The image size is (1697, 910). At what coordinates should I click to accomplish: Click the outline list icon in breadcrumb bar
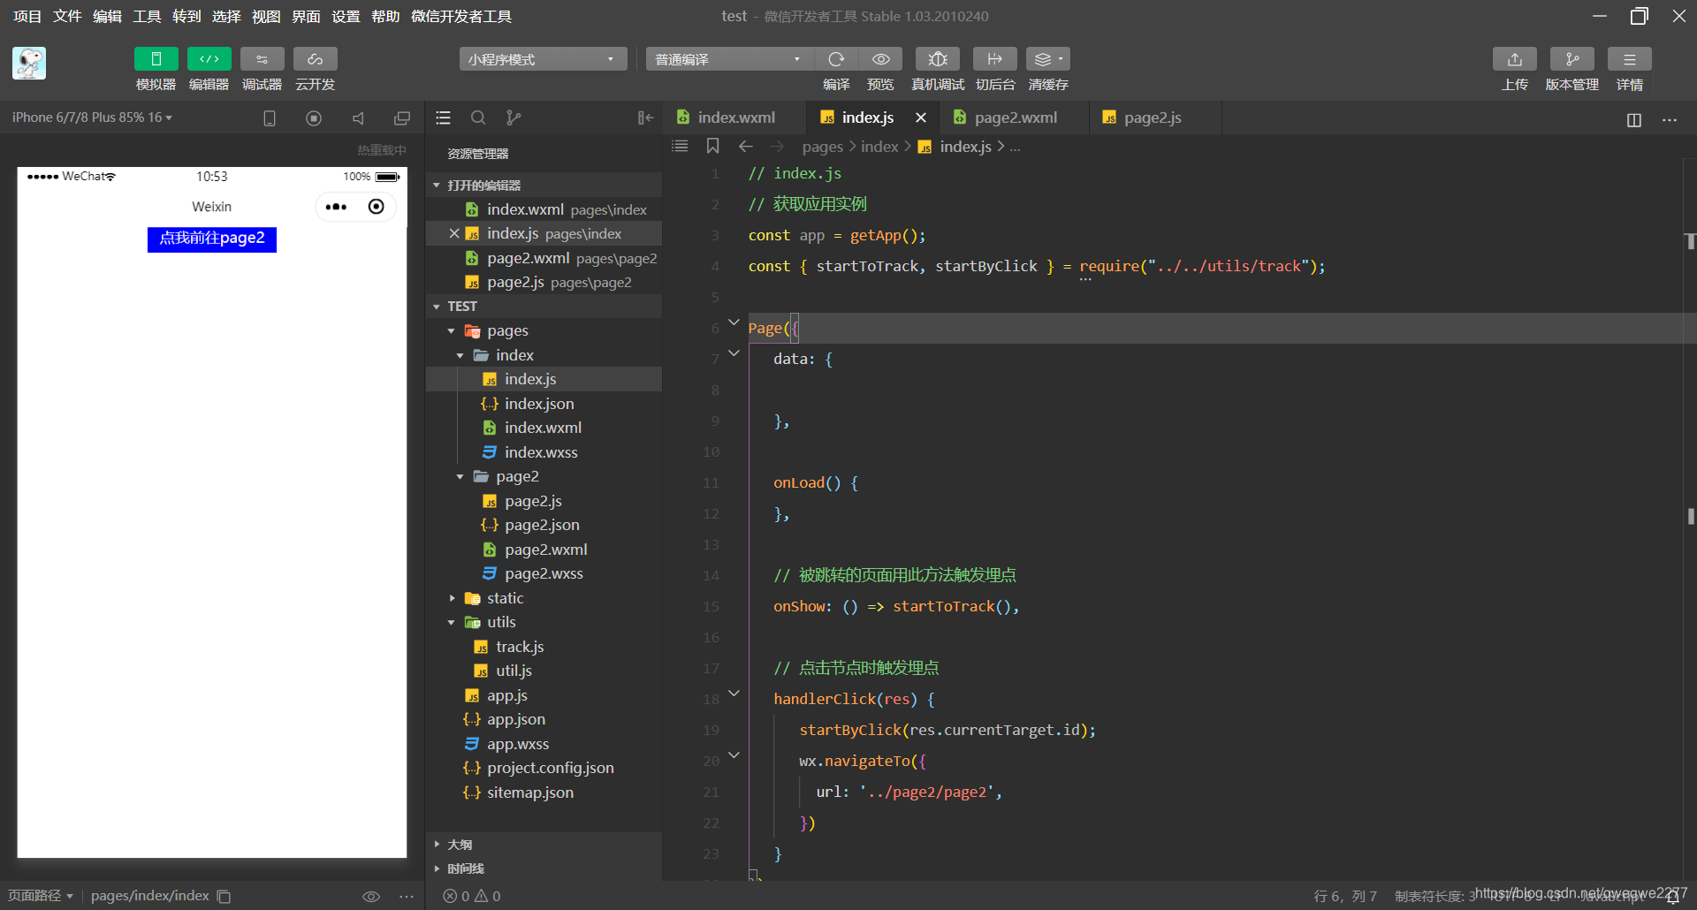[680, 146]
